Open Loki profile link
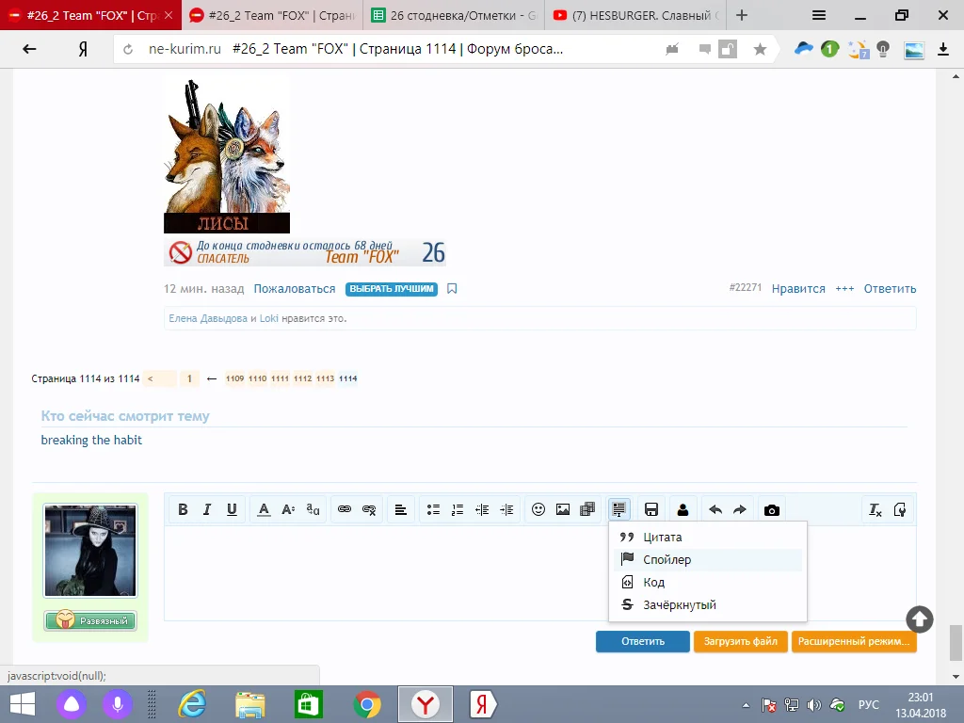 click(268, 318)
